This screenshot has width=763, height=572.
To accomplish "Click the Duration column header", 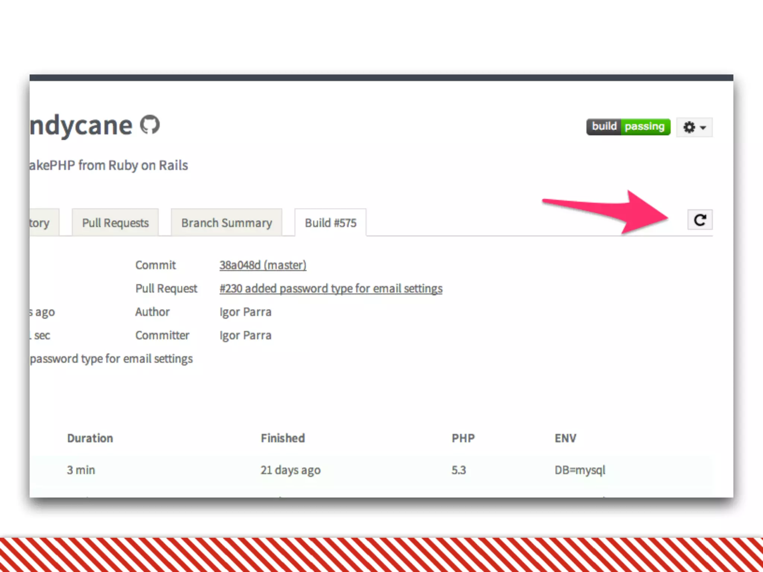I will click(90, 438).
